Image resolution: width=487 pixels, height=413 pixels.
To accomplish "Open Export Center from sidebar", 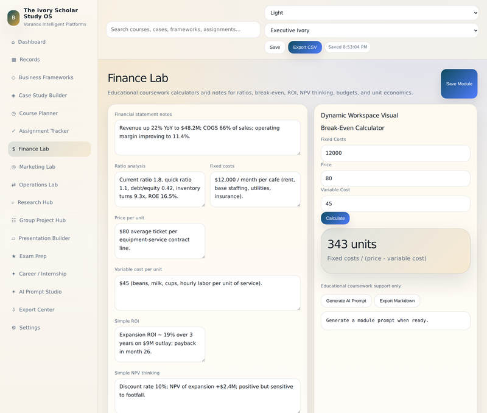I will point(49,310).
